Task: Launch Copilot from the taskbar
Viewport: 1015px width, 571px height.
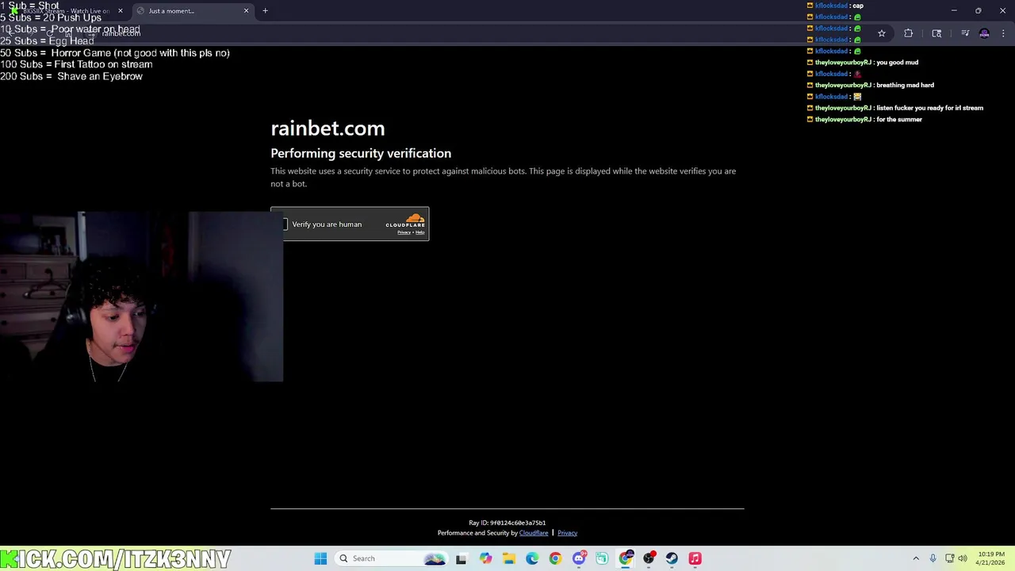Action: click(x=485, y=558)
